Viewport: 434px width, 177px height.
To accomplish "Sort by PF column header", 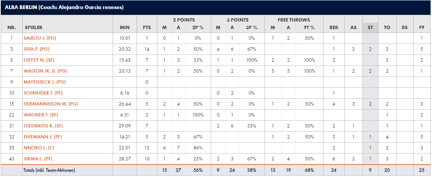I will (x=422, y=28).
